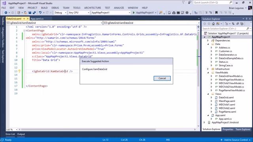The height and width of the screenshot is (142, 253).
Task: Open the ANALYZE menu
Action: [119, 8]
